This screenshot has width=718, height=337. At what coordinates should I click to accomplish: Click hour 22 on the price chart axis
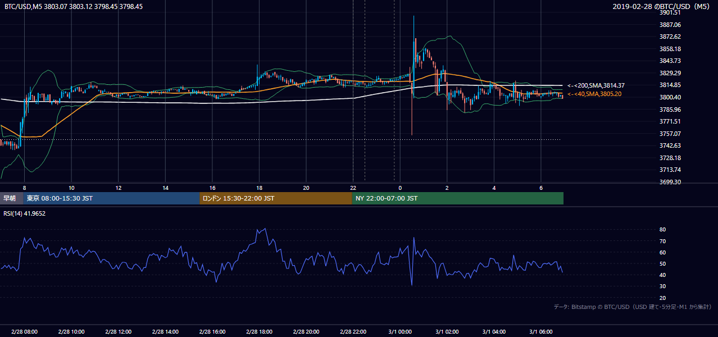(353, 187)
